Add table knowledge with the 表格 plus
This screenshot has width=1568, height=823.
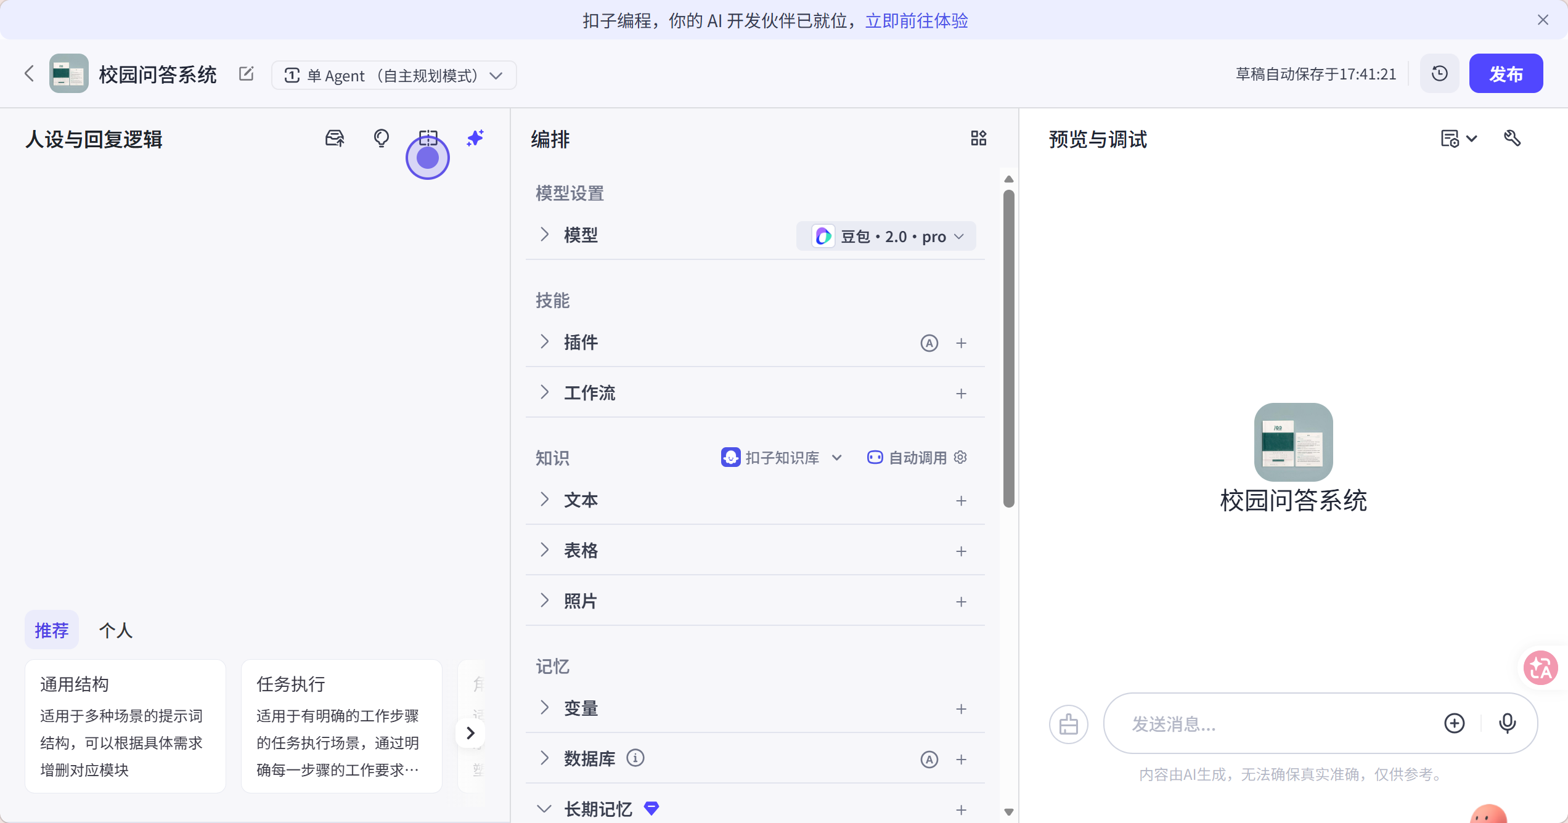click(961, 551)
